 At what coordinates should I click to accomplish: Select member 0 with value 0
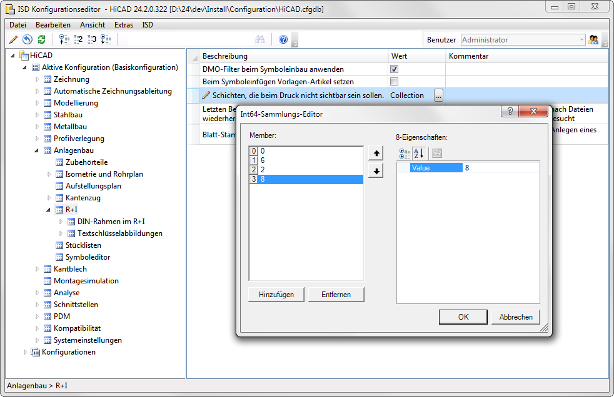pos(306,151)
